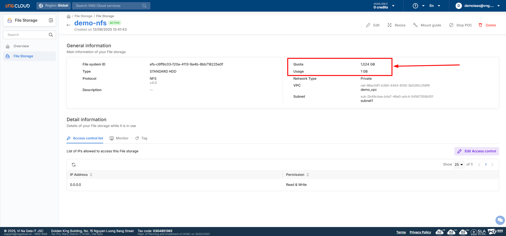Image resolution: width=506 pixels, height=236 pixels.
Task: Open the live chat support bubble
Action: point(500,220)
